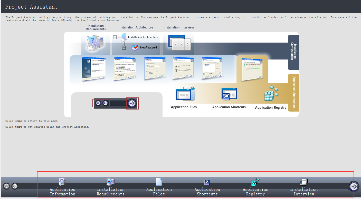
Task: Click the back arrow inside the diagram
Action: (106, 103)
